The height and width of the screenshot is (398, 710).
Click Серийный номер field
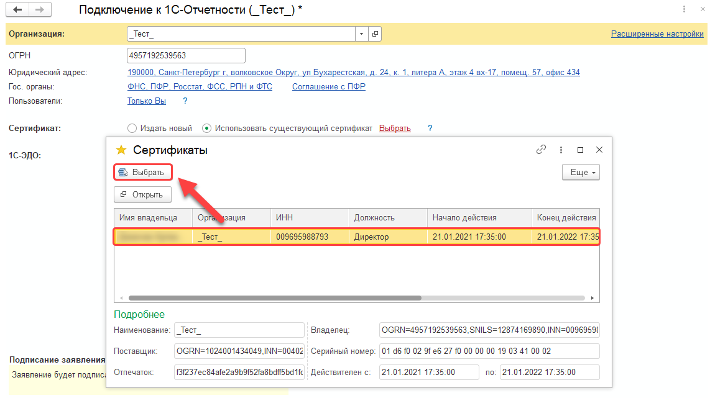(x=489, y=351)
